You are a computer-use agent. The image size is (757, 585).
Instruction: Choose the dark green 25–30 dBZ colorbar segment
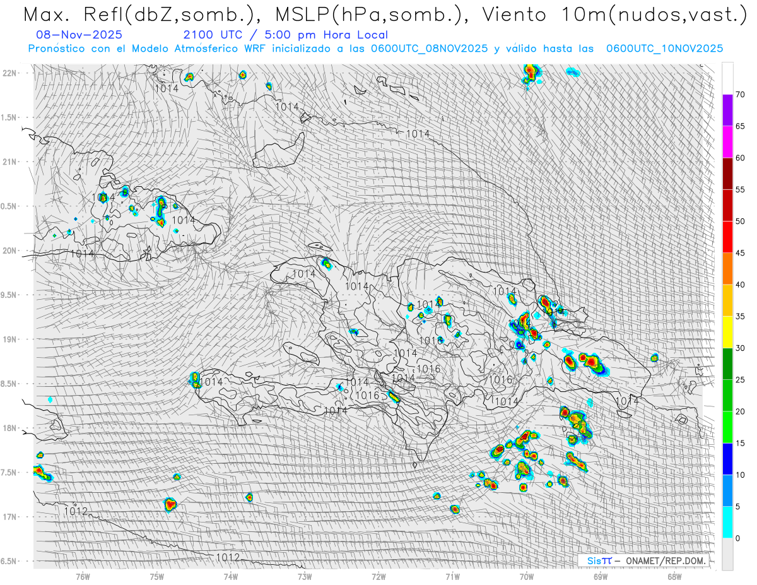[x=727, y=363]
